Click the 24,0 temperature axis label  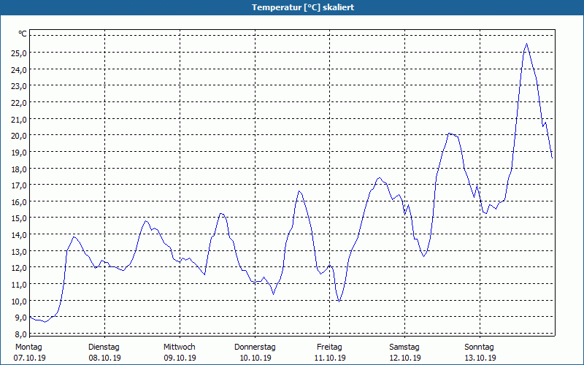click(x=19, y=69)
